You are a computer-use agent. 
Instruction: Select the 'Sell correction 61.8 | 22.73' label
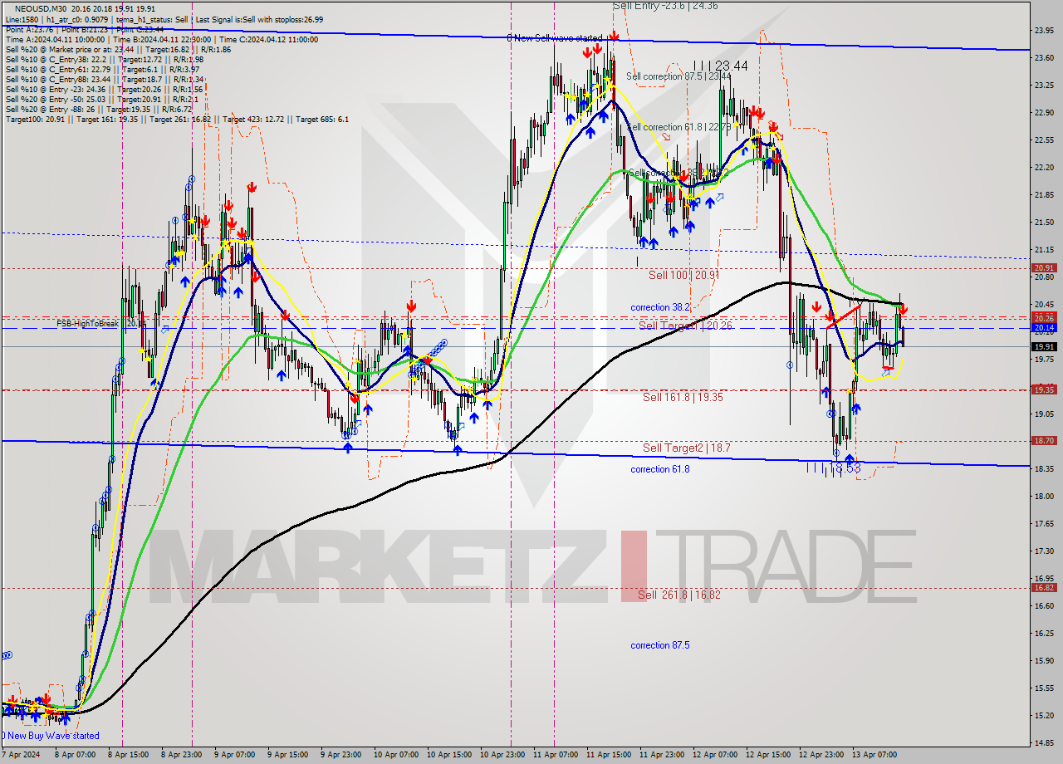coord(678,127)
